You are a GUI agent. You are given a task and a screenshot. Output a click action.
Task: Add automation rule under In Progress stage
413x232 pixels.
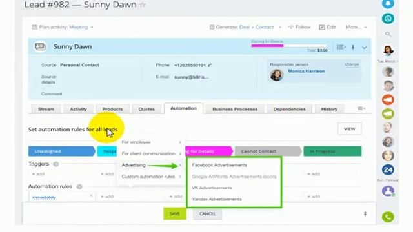point(314,197)
